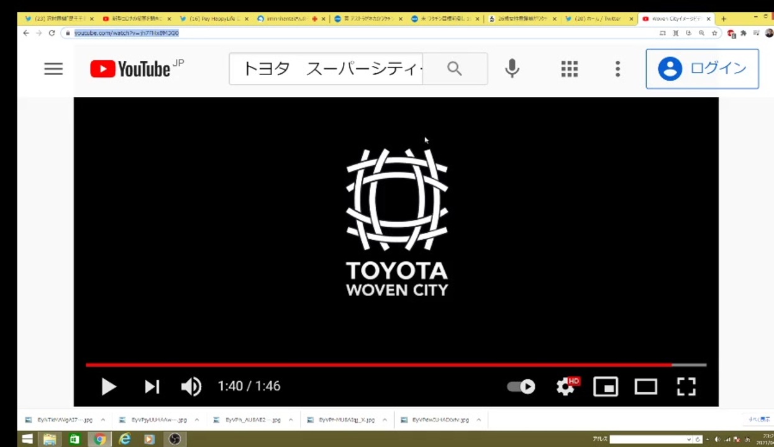Open the Chrome profile avatar
This screenshot has height=447, width=774.
[x=769, y=33]
